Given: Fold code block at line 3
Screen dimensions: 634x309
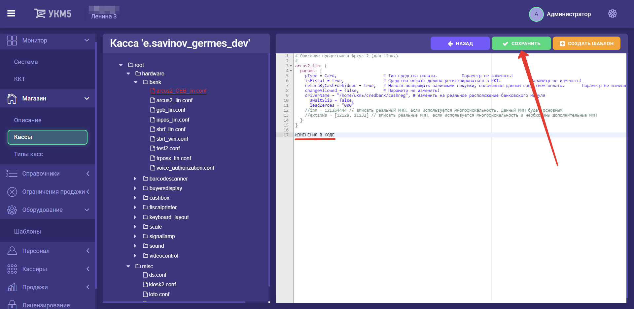Looking at the screenshot, I should 291,66.
